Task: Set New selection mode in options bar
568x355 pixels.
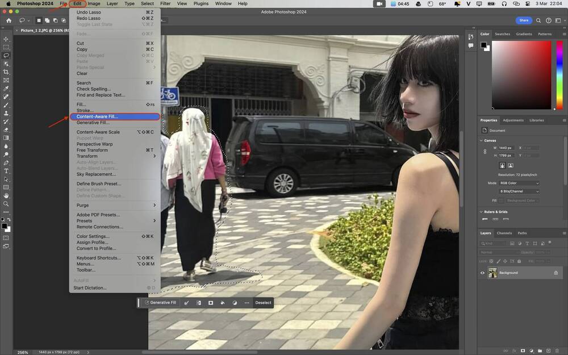Action: [x=39, y=20]
